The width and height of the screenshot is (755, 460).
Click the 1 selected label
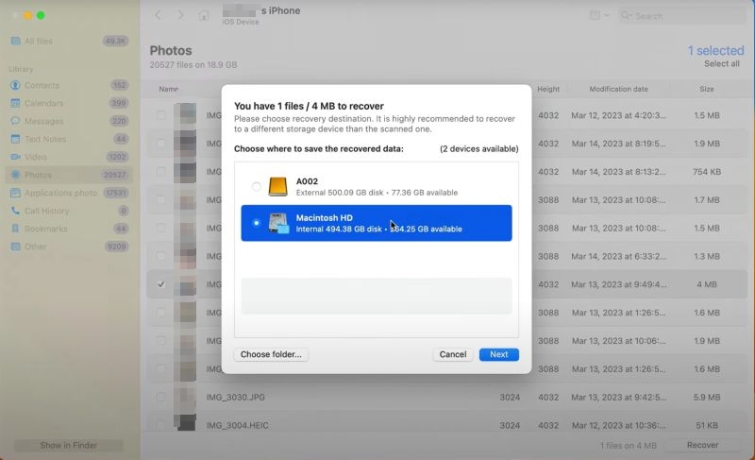click(x=715, y=50)
